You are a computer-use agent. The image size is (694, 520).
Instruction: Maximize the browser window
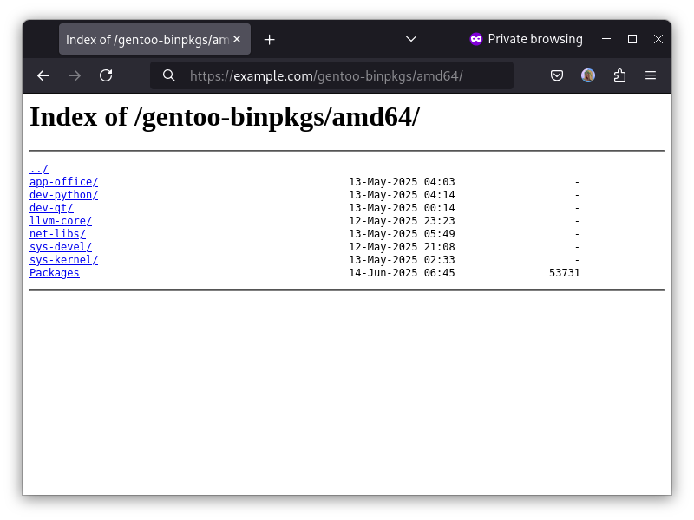click(632, 39)
